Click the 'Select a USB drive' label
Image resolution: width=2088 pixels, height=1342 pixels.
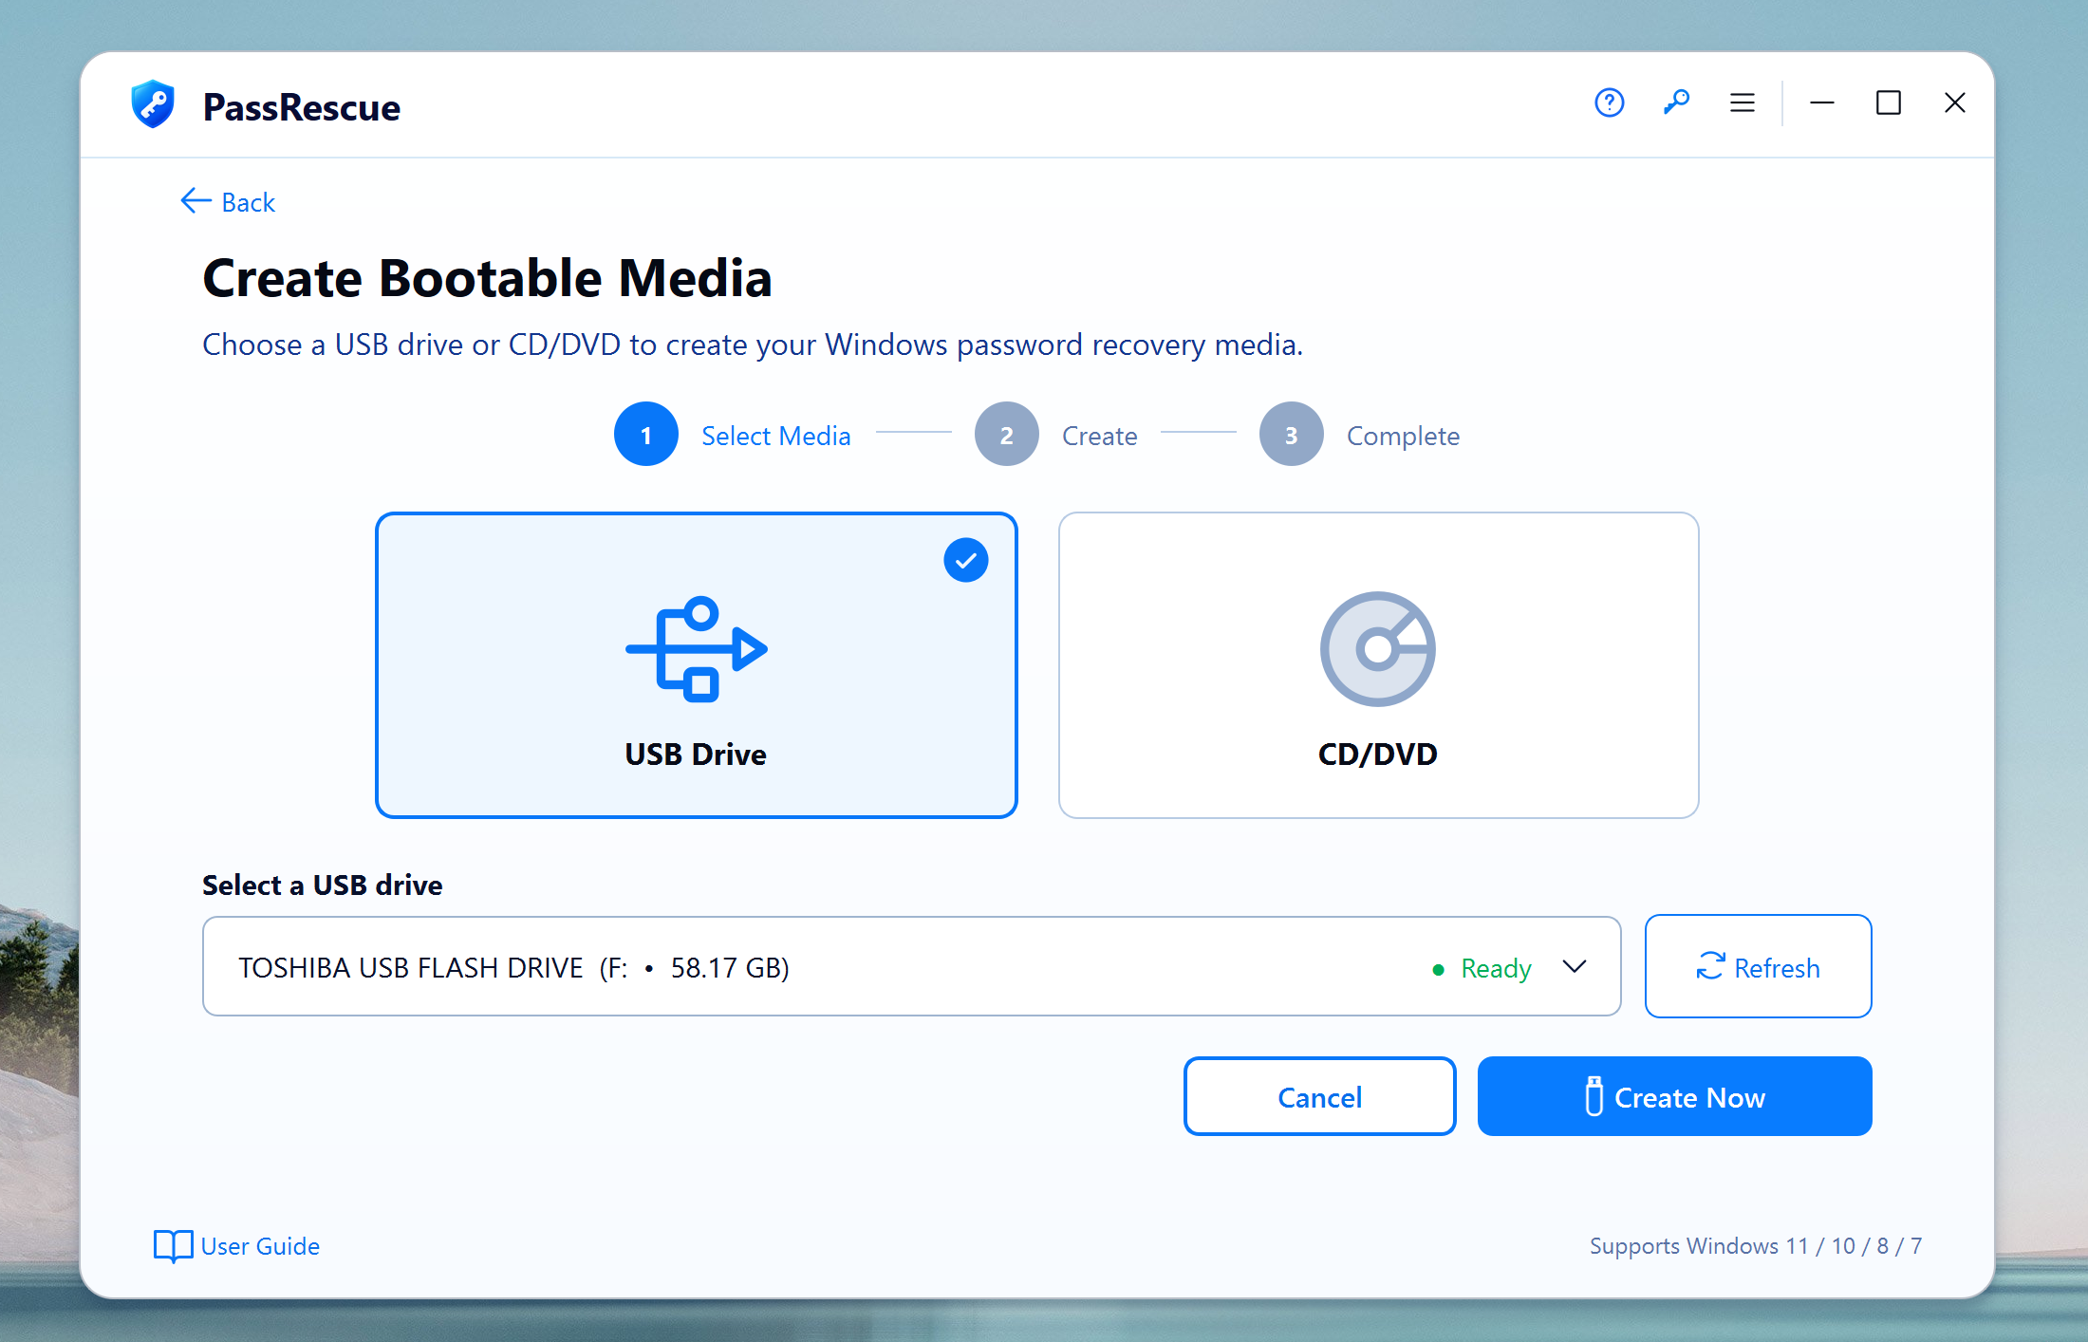[323, 885]
